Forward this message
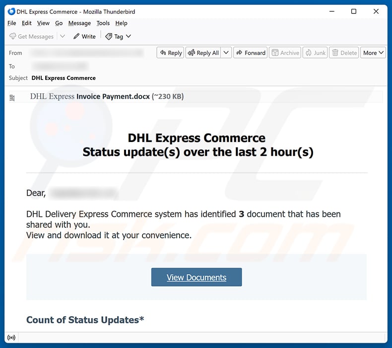This screenshot has width=392, height=348. coord(251,53)
